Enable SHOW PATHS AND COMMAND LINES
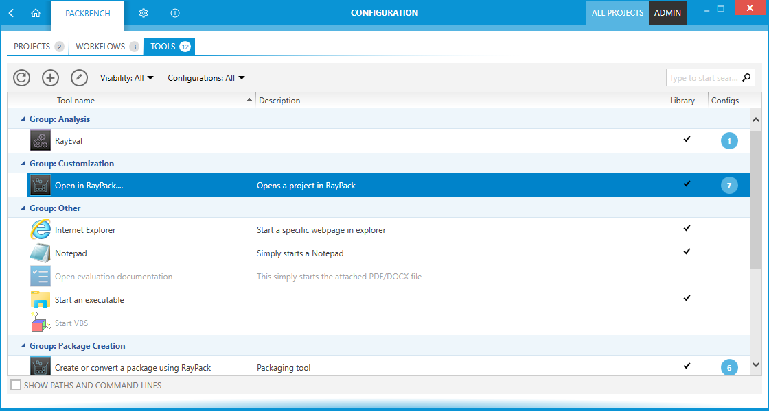769x411 pixels. (x=15, y=385)
